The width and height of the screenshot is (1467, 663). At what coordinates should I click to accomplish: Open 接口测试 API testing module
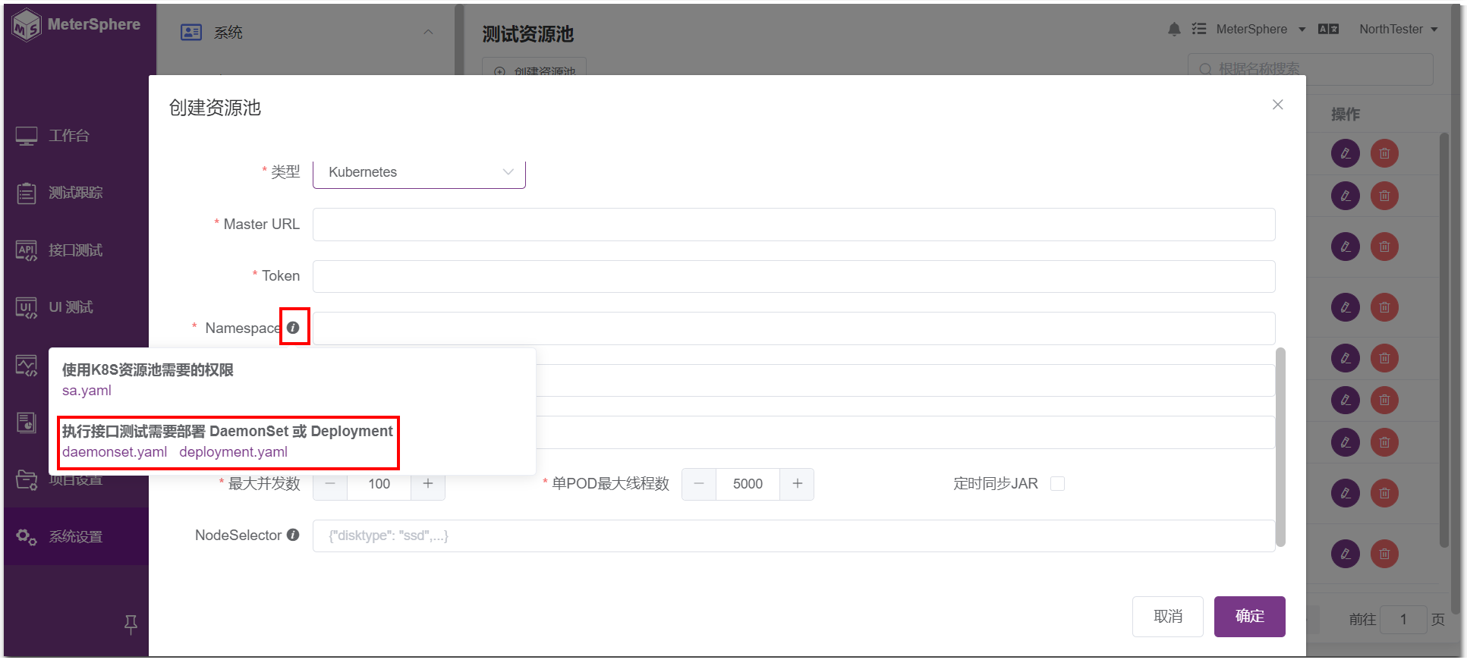pyautogui.click(x=59, y=250)
